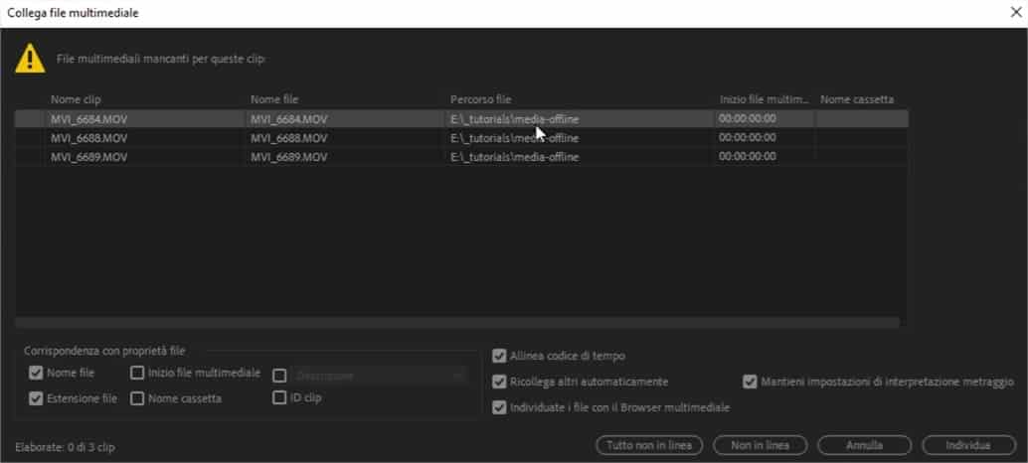Toggle the Nome file checkbox
This screenshot has height=463, width=1028.
[x=37, y=374]
